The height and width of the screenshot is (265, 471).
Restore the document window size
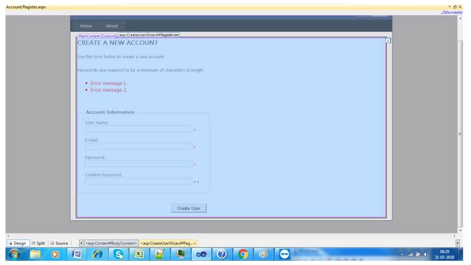[x=455, y=7]
